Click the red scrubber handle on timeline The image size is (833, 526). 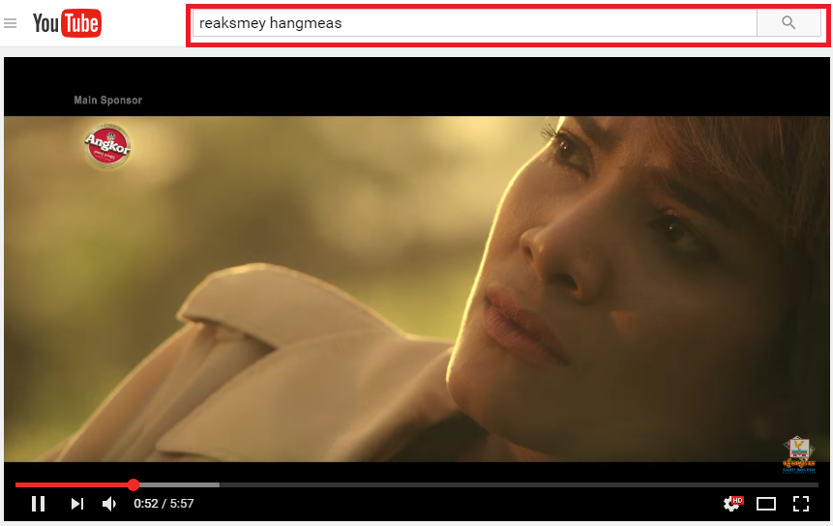pos(134,484)
